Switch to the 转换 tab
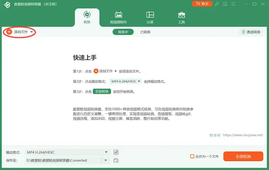 point(87,18)
